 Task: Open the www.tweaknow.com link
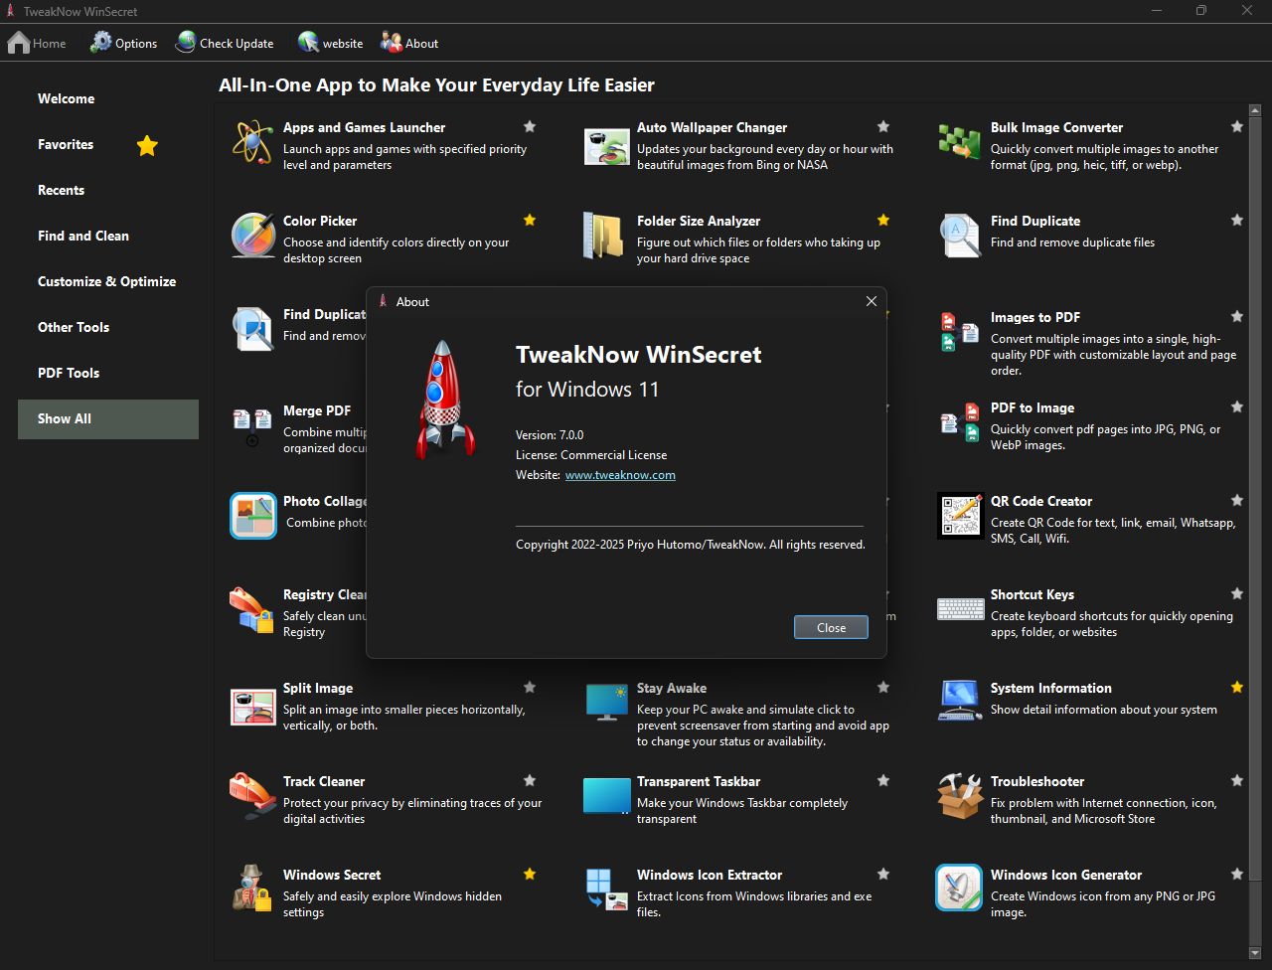(x=620, y=475)
